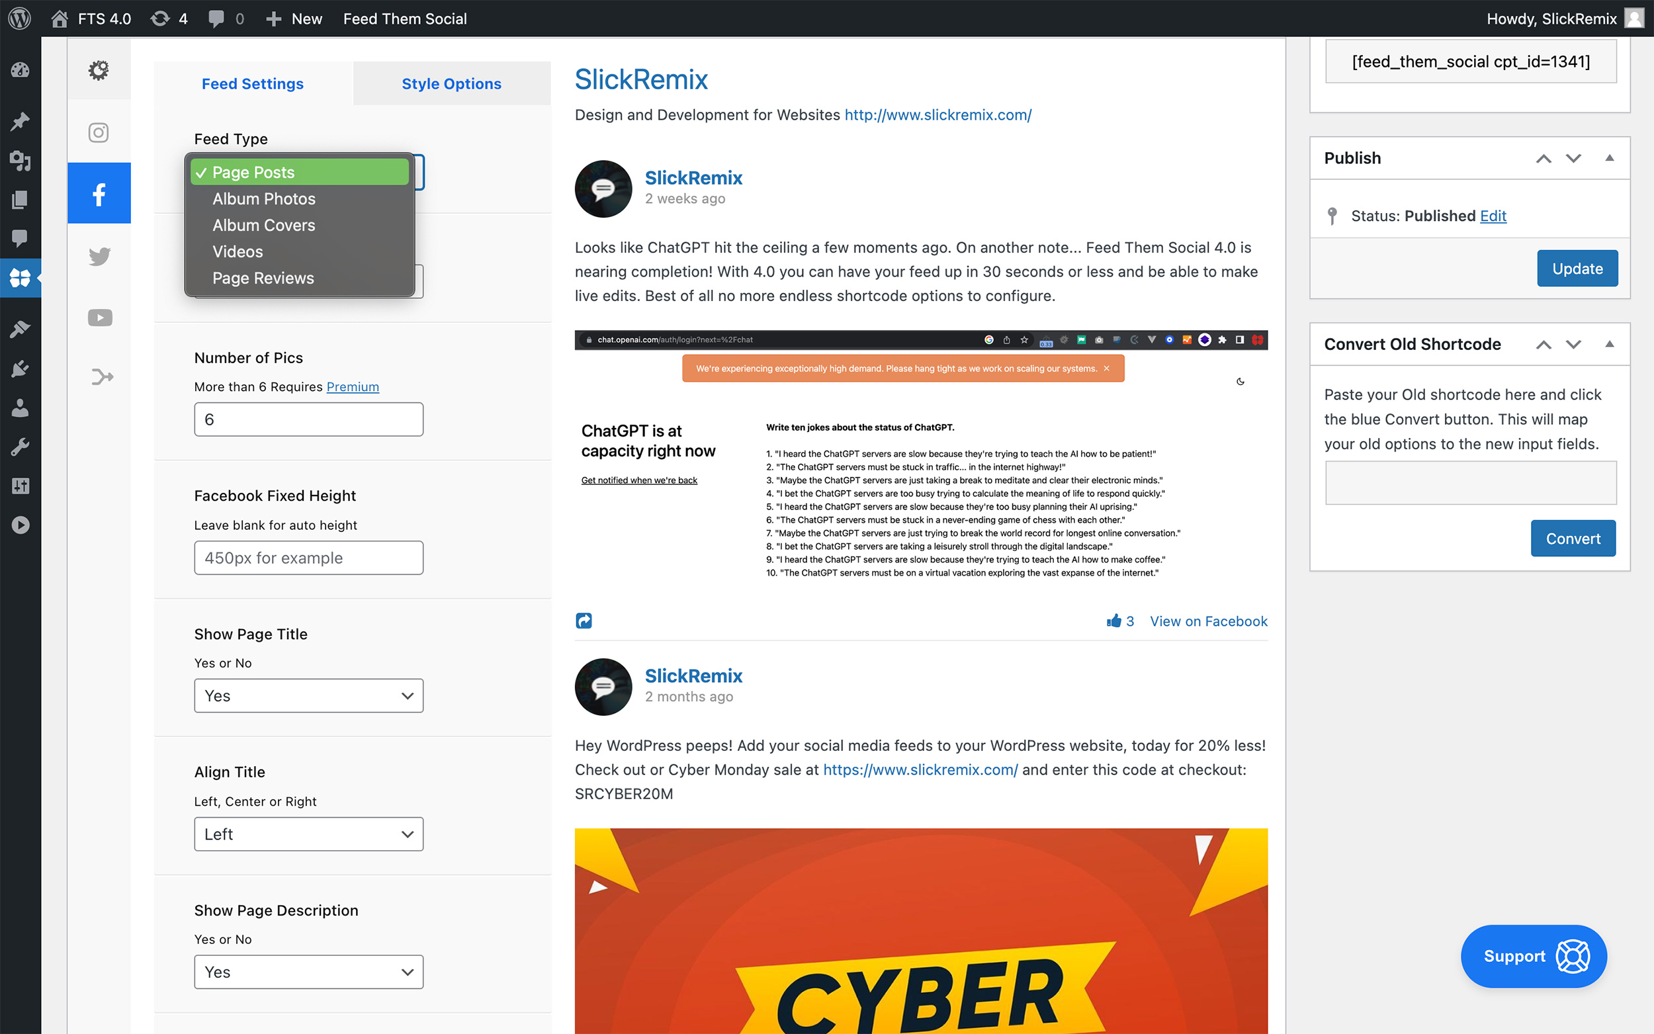Switch to the Style Options tab
The height and width of the screenshot is (1034, 1654).
tap(451, 83)
